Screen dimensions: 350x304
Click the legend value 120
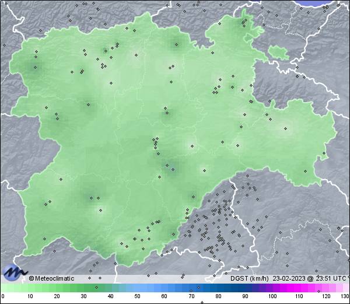pos(326,296)
